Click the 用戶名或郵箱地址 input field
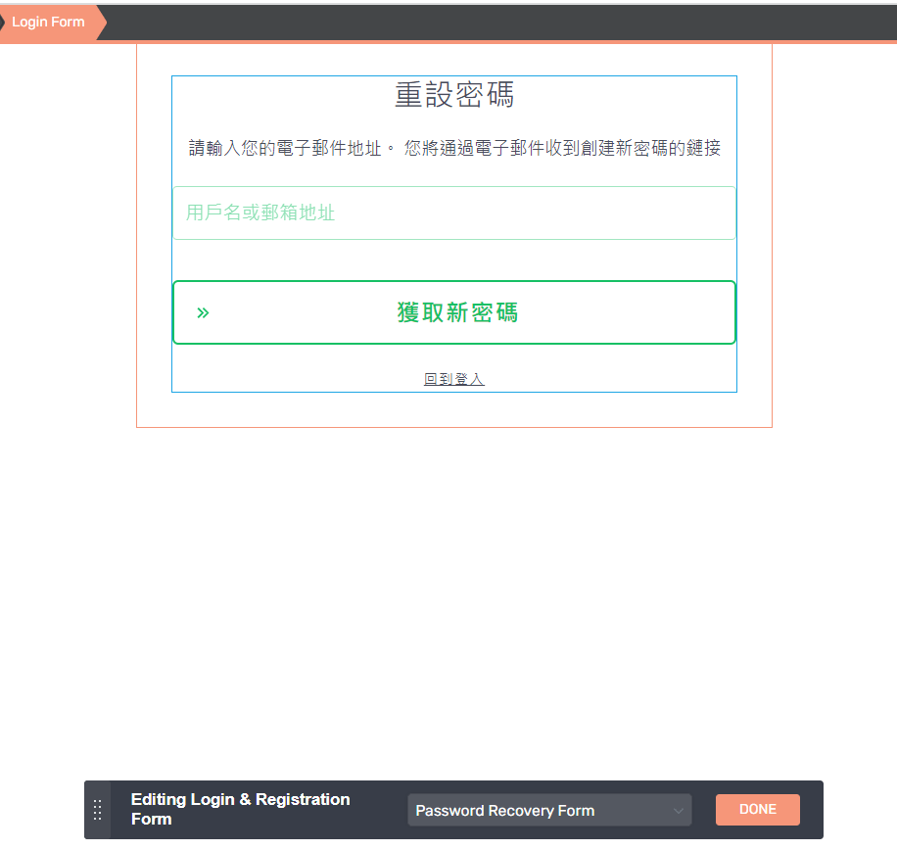The height and width of the screenshot is (850, 897). 454,212
